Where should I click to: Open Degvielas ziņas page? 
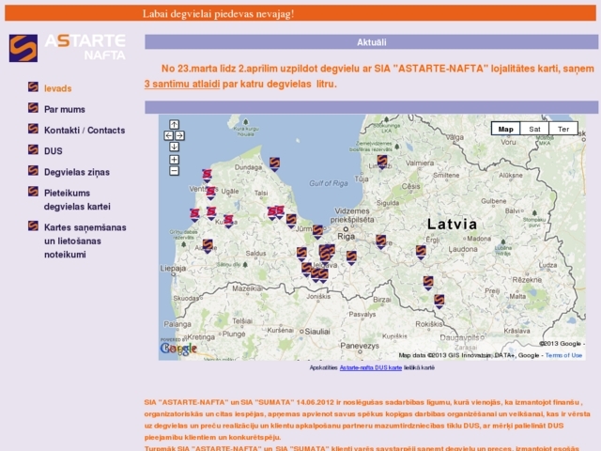click(77, 172)
